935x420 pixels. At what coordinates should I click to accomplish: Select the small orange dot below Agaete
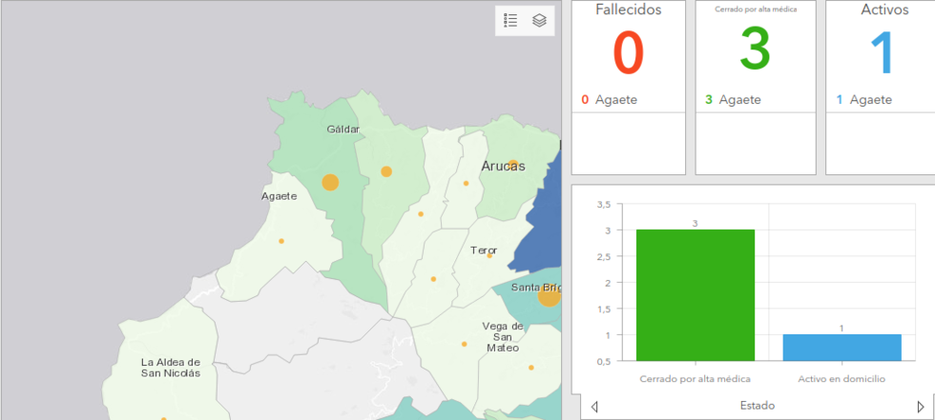pyautogui.click(x=281, y=241)
